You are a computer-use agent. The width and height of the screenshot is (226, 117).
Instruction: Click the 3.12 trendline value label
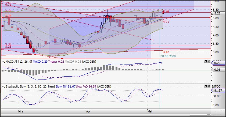tap(166, 52)
